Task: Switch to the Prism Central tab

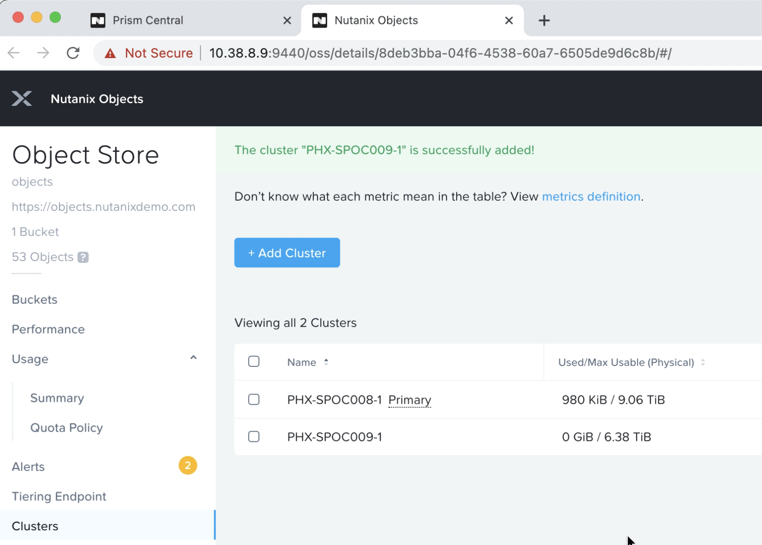Action: tap(147, 21)
